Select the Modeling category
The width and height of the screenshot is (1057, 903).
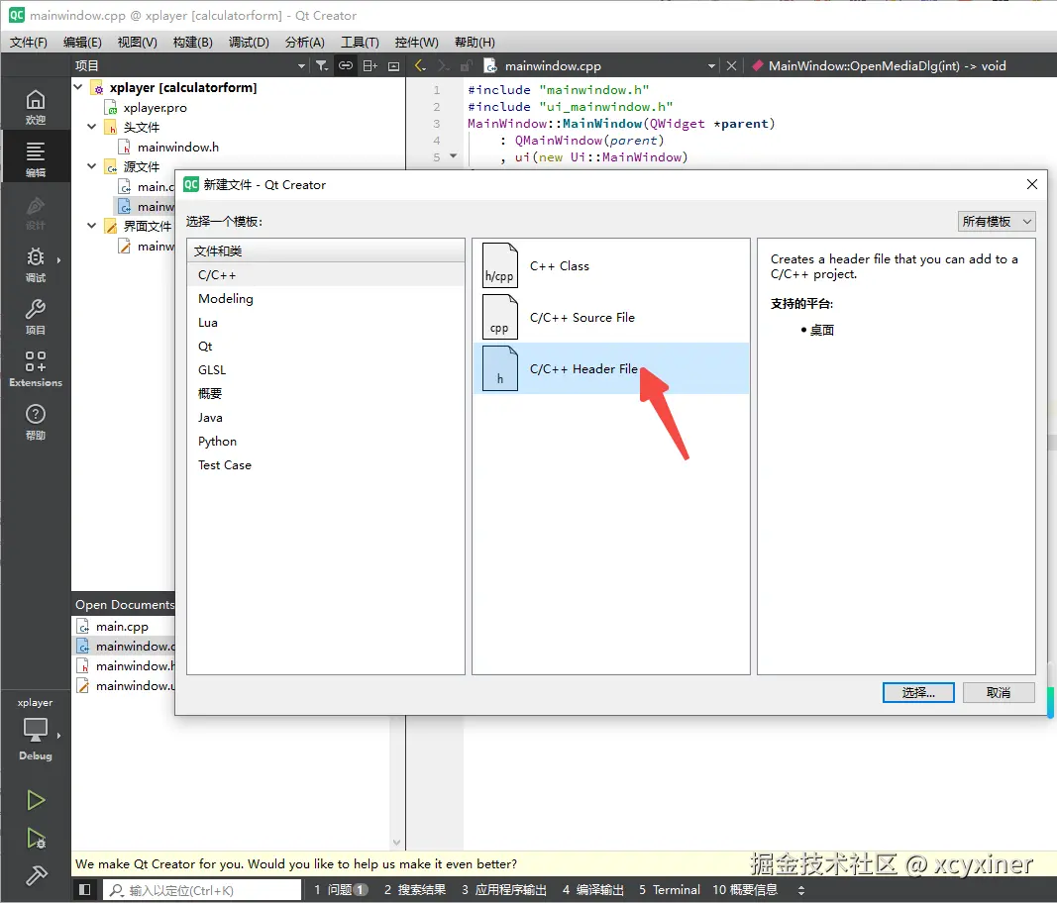tap(326, 299)
